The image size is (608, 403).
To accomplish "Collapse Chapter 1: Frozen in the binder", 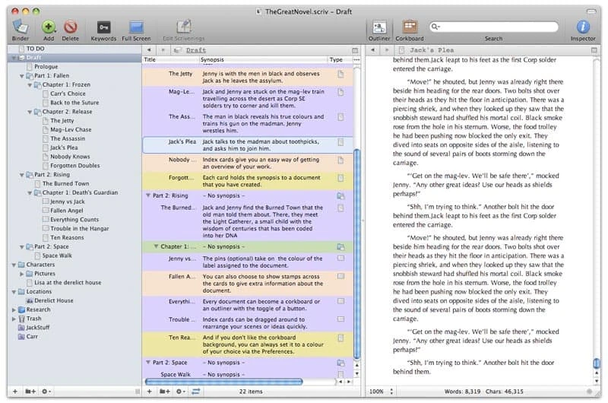I will [x=30, y=85].
